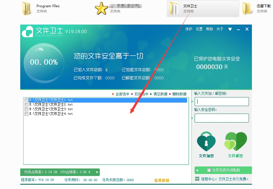Viewport: 273px width, 189px height.
Task: Click the 文件加密 lock heart icon
Action: (206, 142)
